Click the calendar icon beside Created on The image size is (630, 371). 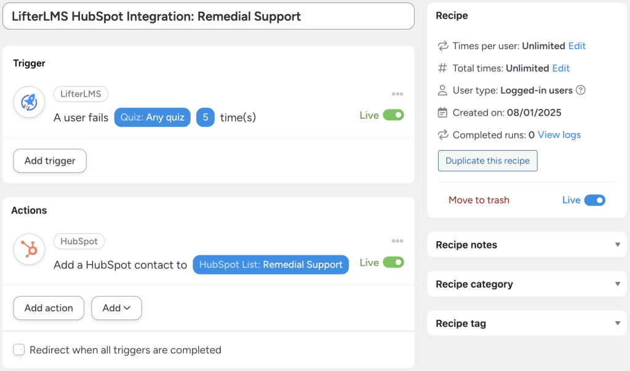442,112
